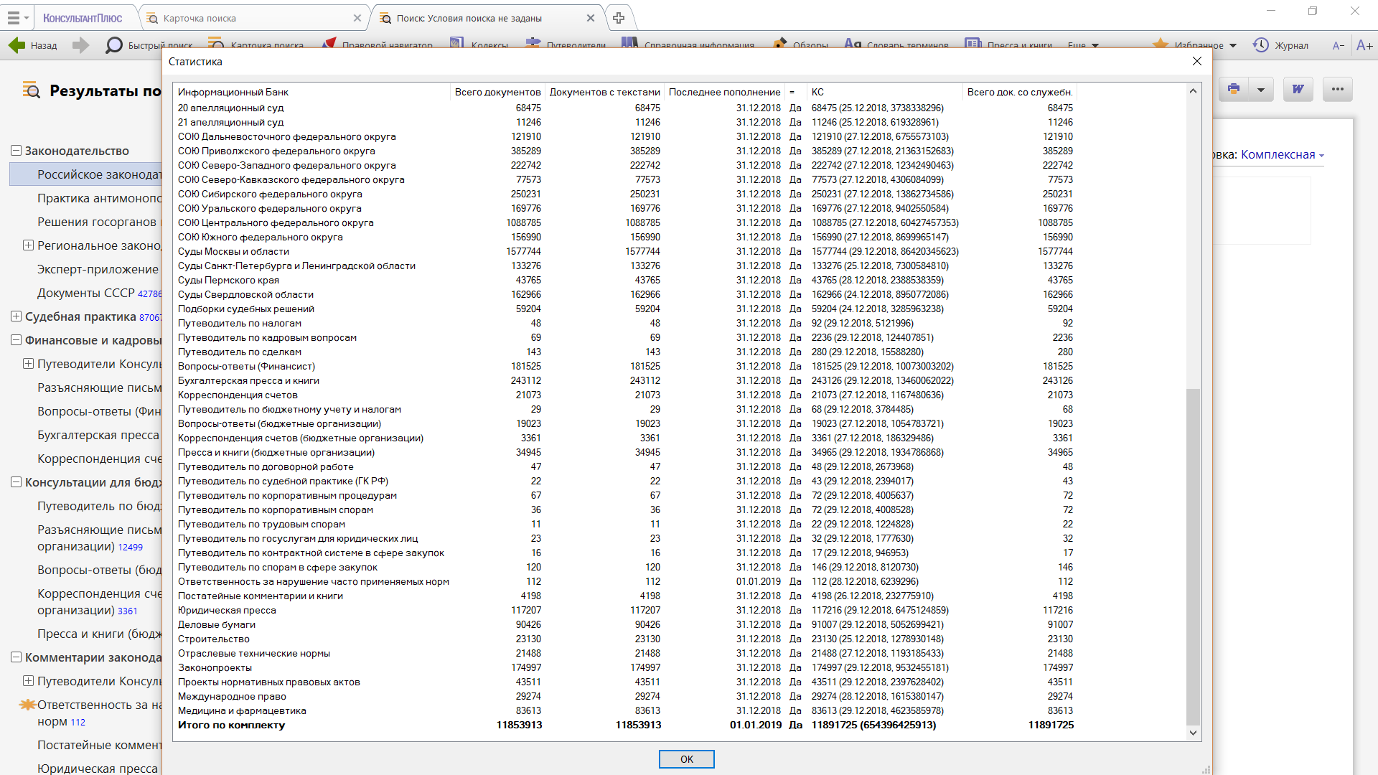This screenshot has height=775, width=1378.
Task: Close the Статистика dialog with X
Action: (1196, 62)
